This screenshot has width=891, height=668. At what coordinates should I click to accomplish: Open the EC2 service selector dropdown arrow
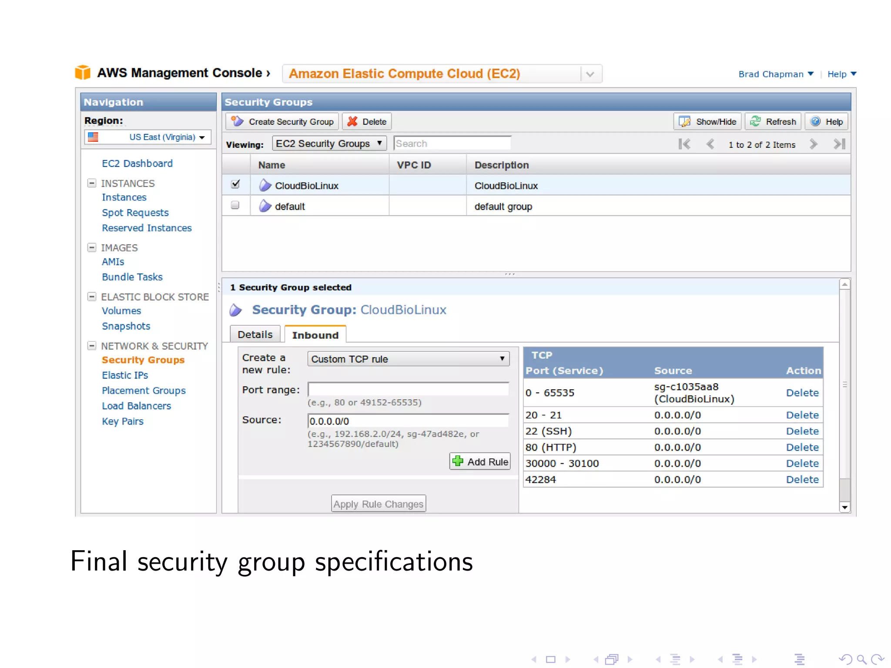point(590,74)
